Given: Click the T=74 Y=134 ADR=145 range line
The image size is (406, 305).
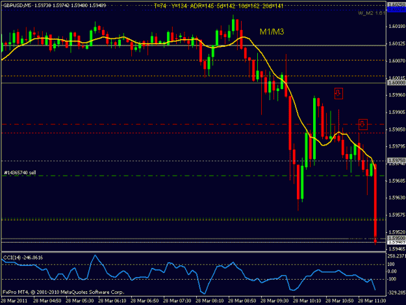Looking at the screenshot, I should tap(218, 6).
